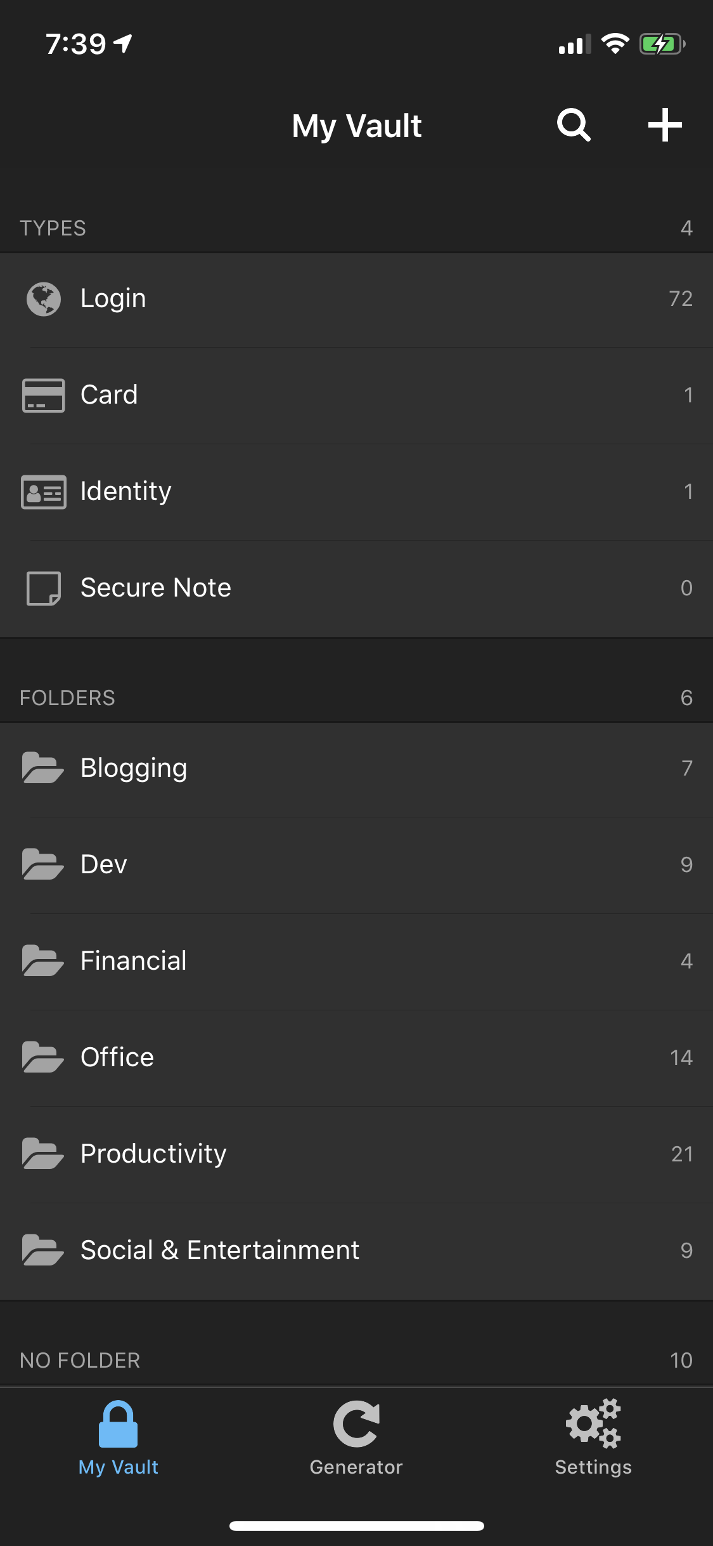Viewport: 713px width, 1546px height.
Task: View Secure Note entries
Action: point(156,588)
